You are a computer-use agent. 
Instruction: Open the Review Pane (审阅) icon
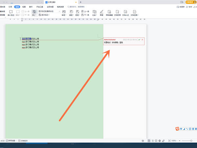point(64,12)
